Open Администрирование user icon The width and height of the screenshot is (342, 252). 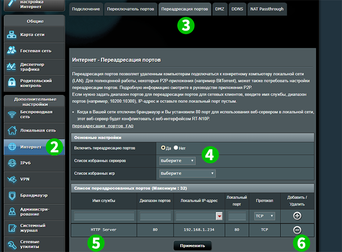12,211
